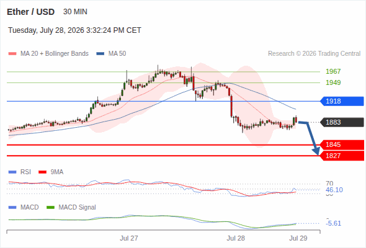Click the 1967 resistance level label

point(333,71)
